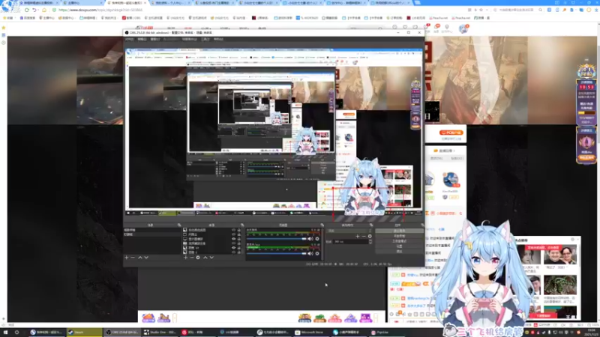This screenshot has width=600, height=337.
Task: Add a scene transition with plus icon
Action: 358,236
